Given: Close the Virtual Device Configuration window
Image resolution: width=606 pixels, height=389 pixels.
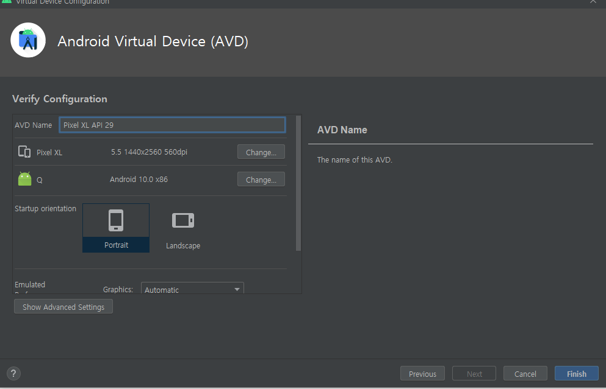Looking at the screenshot, I should [x=593, y=2].
